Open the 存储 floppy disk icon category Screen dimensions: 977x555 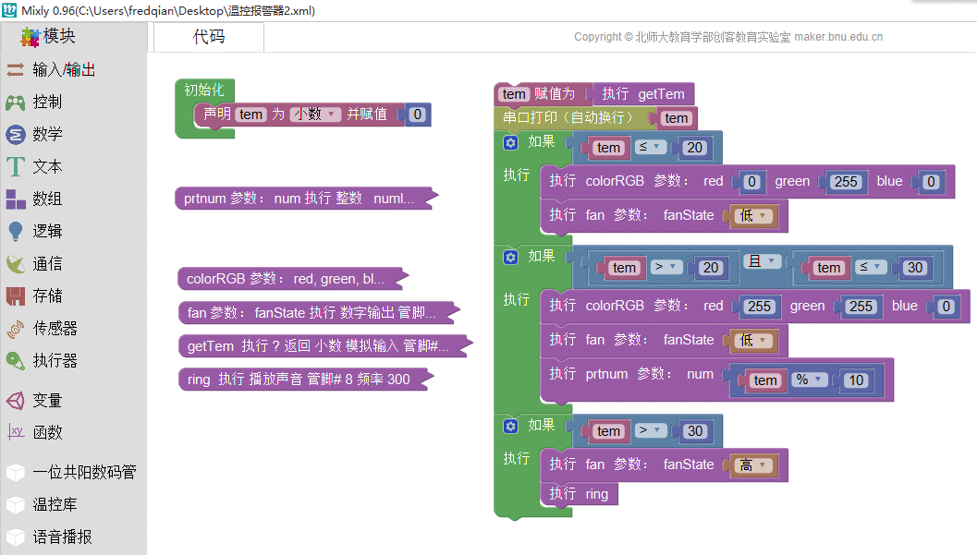point(15,296)
